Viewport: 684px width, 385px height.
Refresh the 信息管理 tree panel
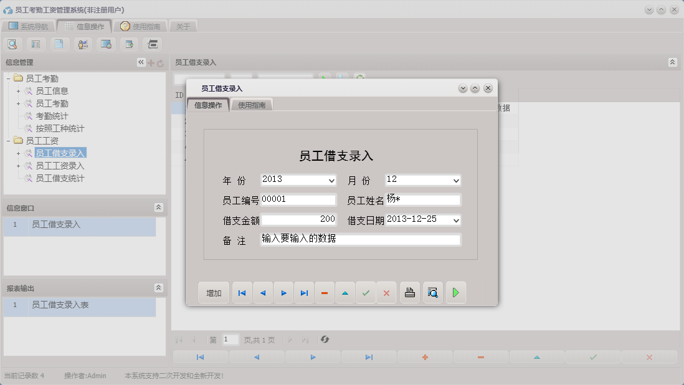click(160, 62)
